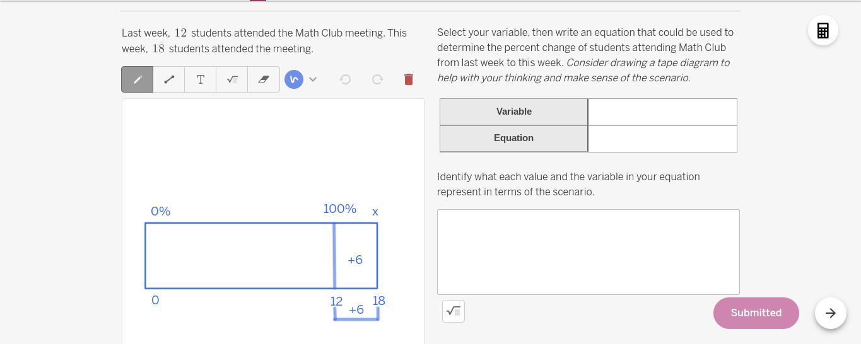The height and width of the screenshot is (344, 861).
Task: Click the +6 label inside the tape diagram
Action: click(x=355, y=260)
